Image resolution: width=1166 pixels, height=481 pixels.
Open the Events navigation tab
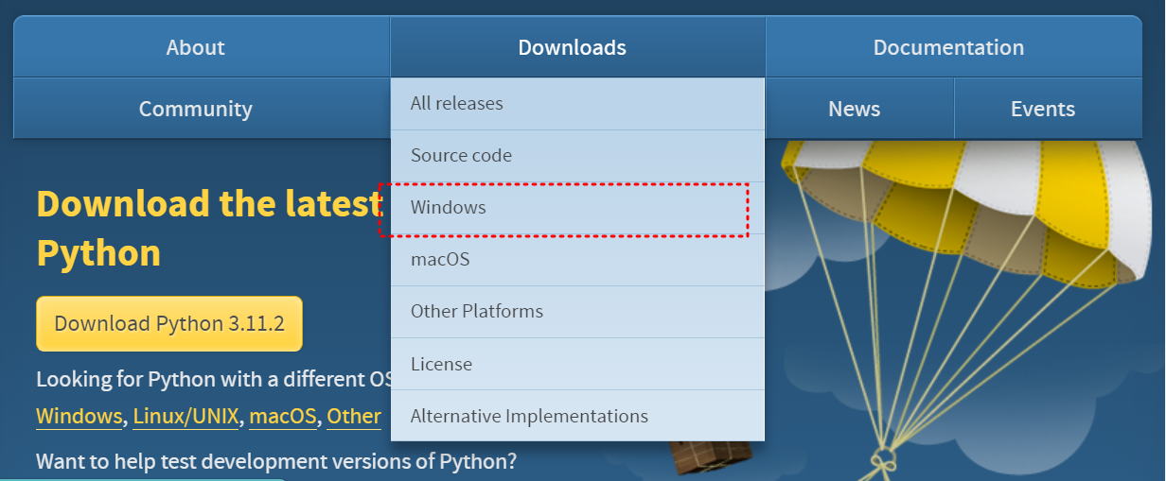1048,109
